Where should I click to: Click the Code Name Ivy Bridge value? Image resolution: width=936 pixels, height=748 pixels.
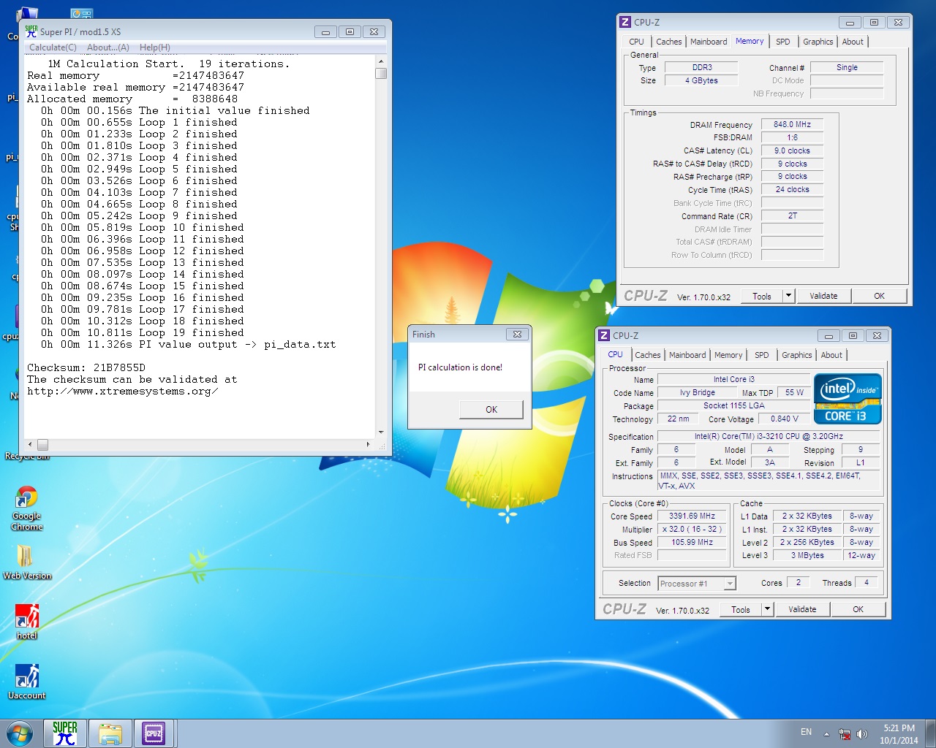[x=697, y=392]
